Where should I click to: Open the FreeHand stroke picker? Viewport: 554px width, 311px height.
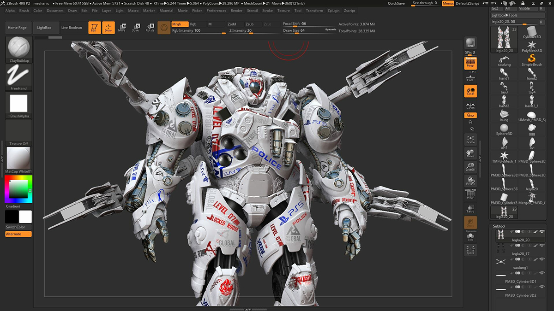point(18,76)
